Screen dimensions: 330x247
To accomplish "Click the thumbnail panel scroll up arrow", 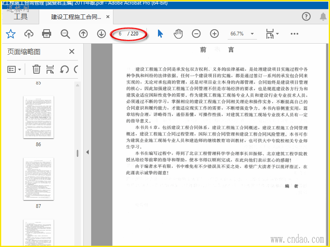I will coord(78,85).
